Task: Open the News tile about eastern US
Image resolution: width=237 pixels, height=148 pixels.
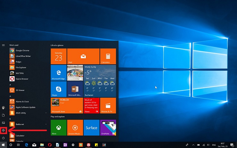Action: pos(92,105)
